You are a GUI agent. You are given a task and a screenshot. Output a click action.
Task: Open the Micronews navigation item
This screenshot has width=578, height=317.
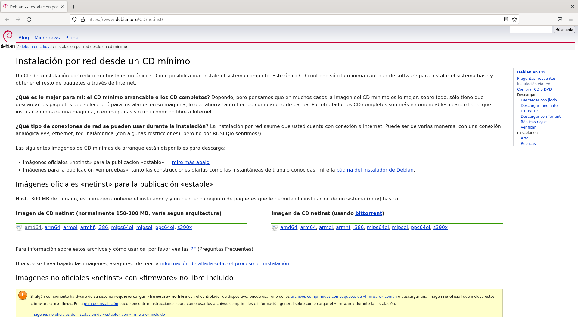[x=47, y=38]
